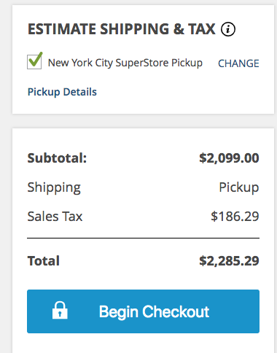Select the New York City SuperStore Pickup label
Image resolution: width=277 pixels, height=353 pixels.
[125, 63]
